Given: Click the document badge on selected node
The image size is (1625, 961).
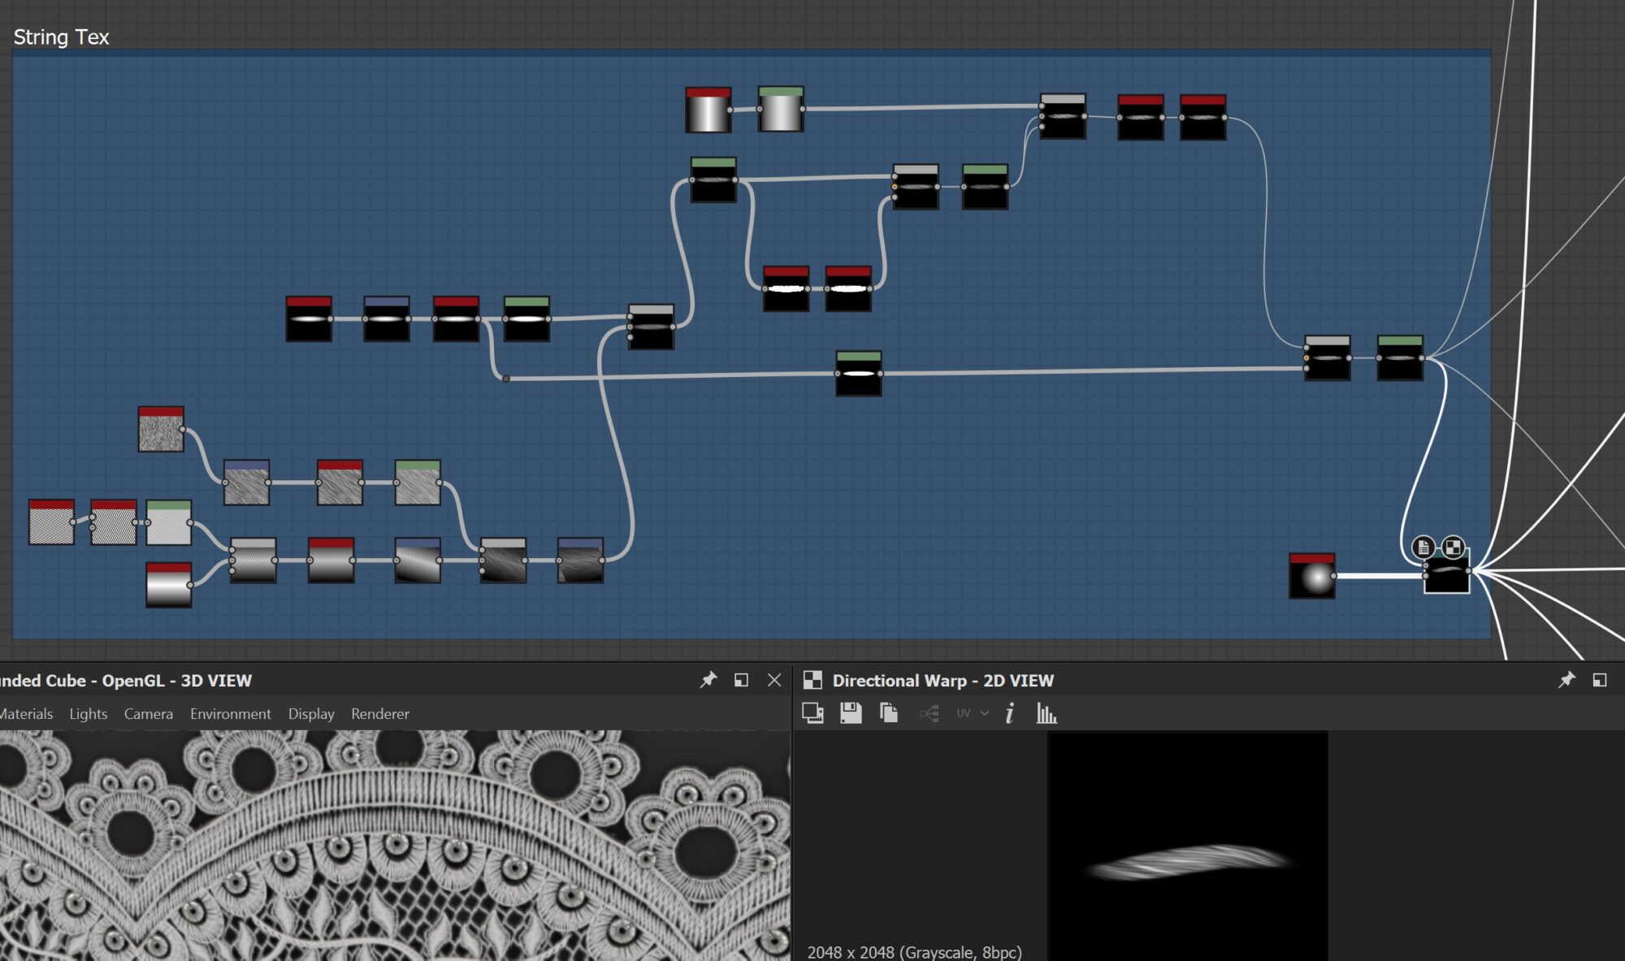Looking at the screenshot, I should point(1423,547).
